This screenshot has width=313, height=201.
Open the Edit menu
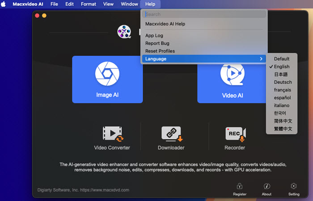coord(69,4)
